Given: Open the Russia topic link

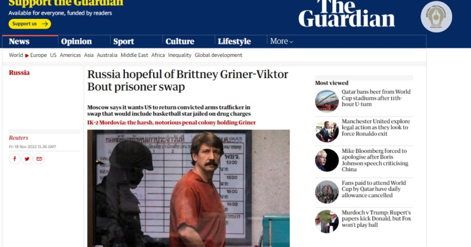Looking at the screenshot, I should (x=19, y=73).
